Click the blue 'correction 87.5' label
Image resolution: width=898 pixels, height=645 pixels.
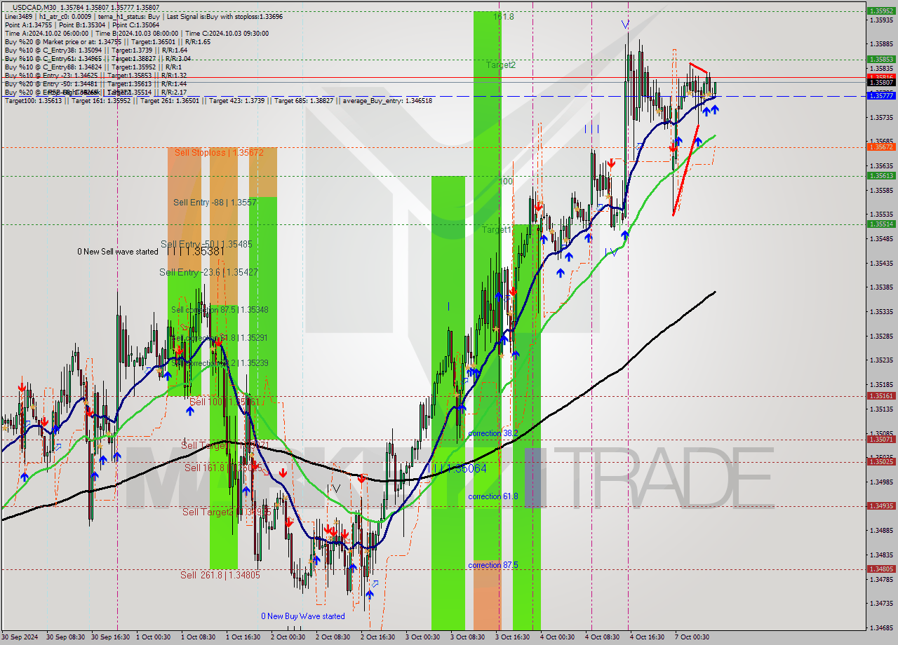493,565
